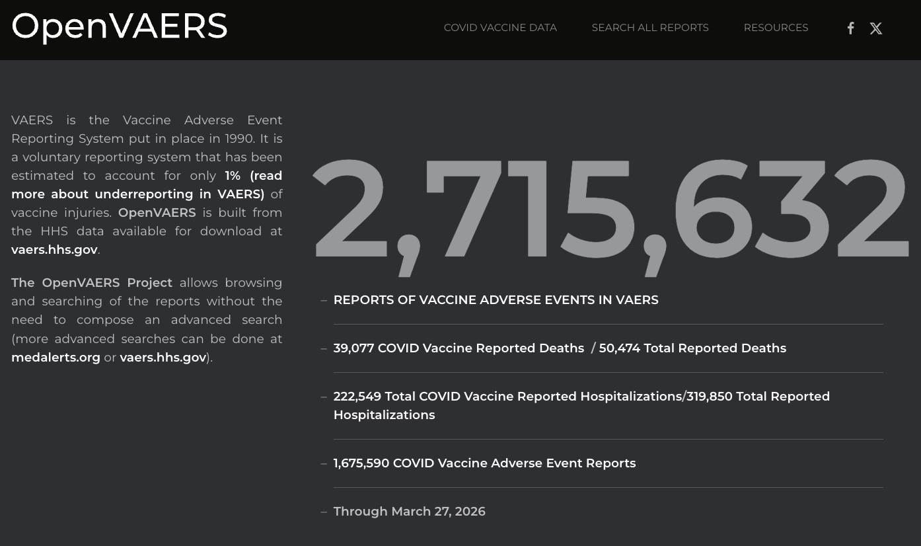Screen dimensions: 921x546
Task: Click the 'Through March 27, 2026' date
Action: 409,512
